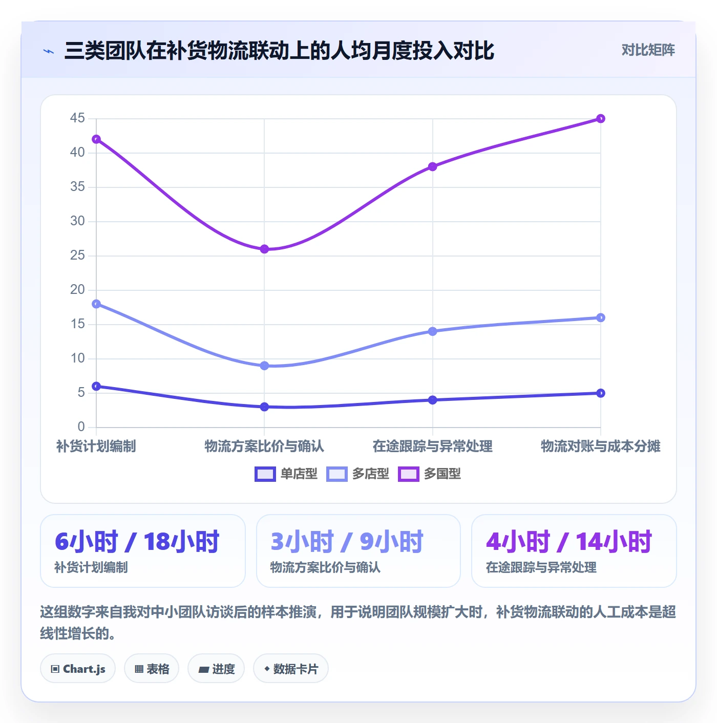Toggle the 多国型 legend color box

click(408, 474)
